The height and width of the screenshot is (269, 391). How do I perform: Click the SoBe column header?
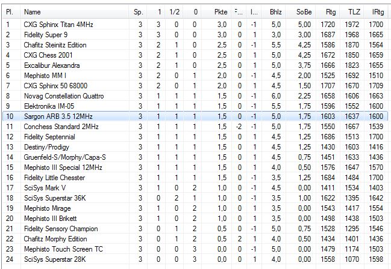point(303,11)
